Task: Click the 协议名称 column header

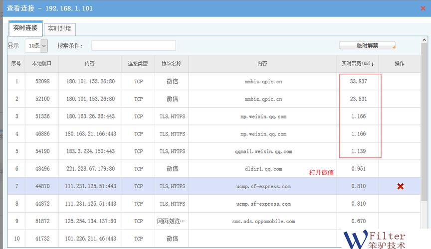Action: [172, 64]
